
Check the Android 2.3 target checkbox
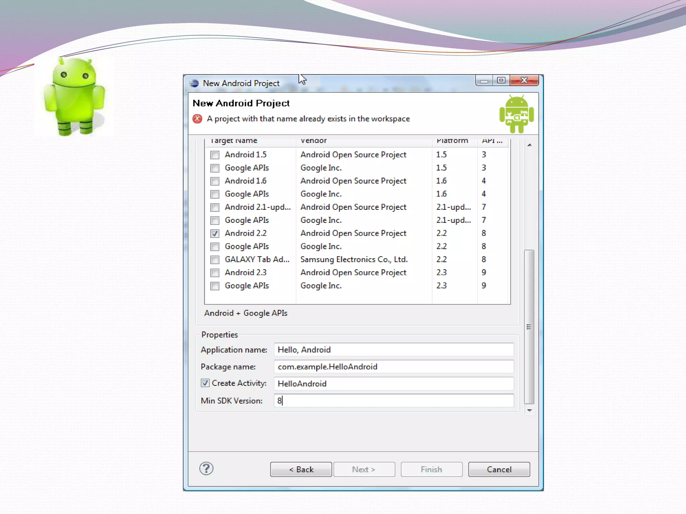coord(215,273)
